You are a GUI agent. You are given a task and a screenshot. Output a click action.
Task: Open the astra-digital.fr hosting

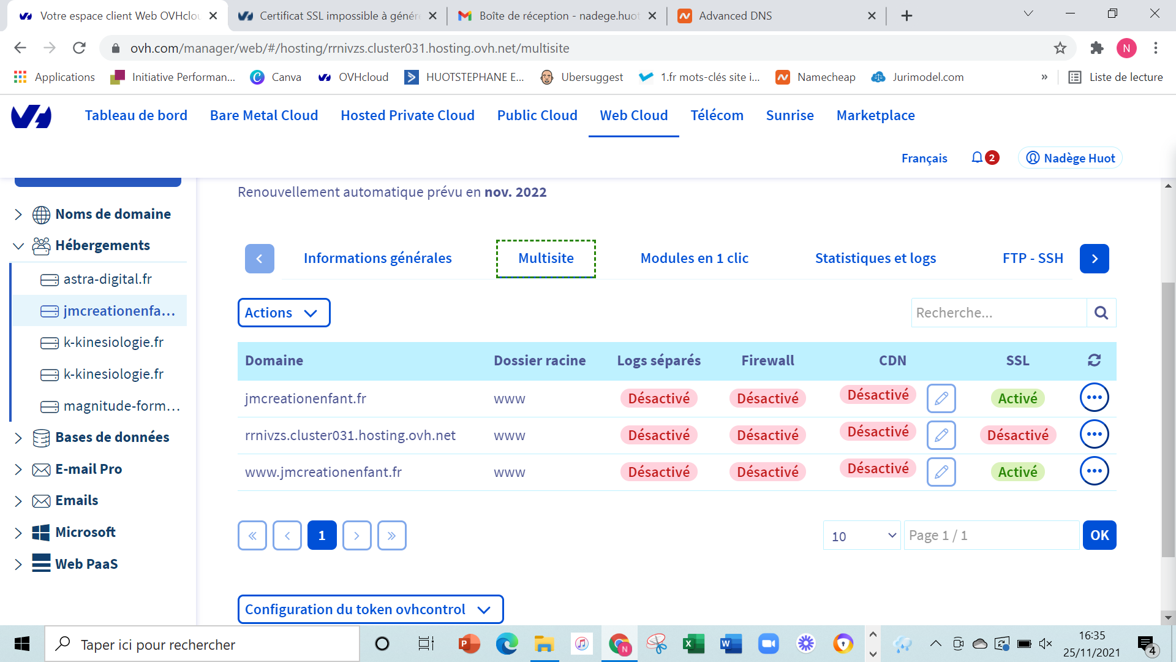coord(107,279)
